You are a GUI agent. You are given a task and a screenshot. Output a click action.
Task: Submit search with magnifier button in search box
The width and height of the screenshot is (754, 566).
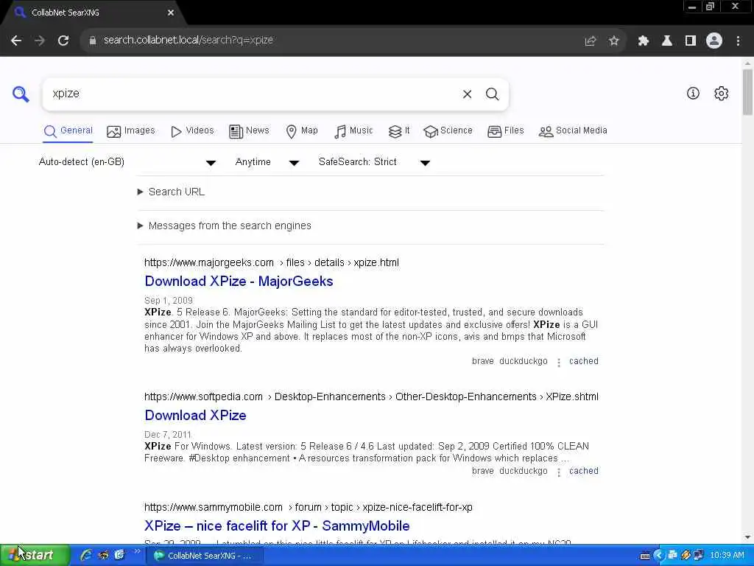492,94
